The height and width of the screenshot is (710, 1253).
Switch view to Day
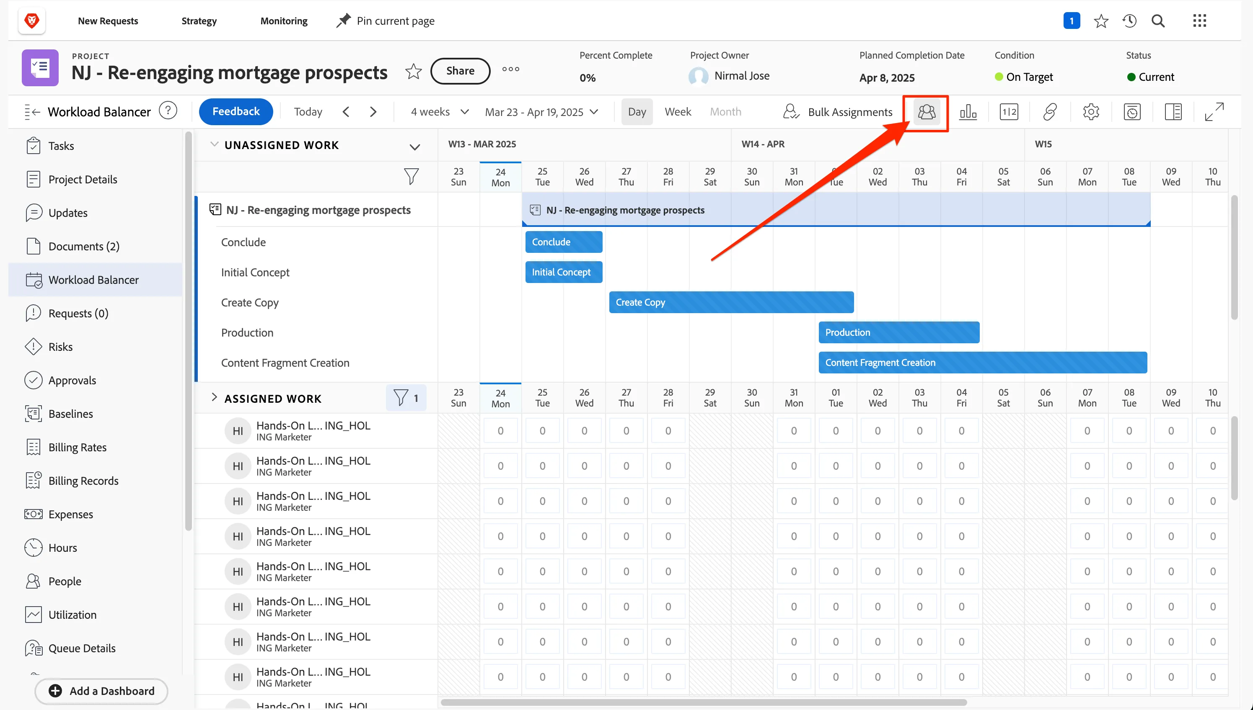pos(637,112)
